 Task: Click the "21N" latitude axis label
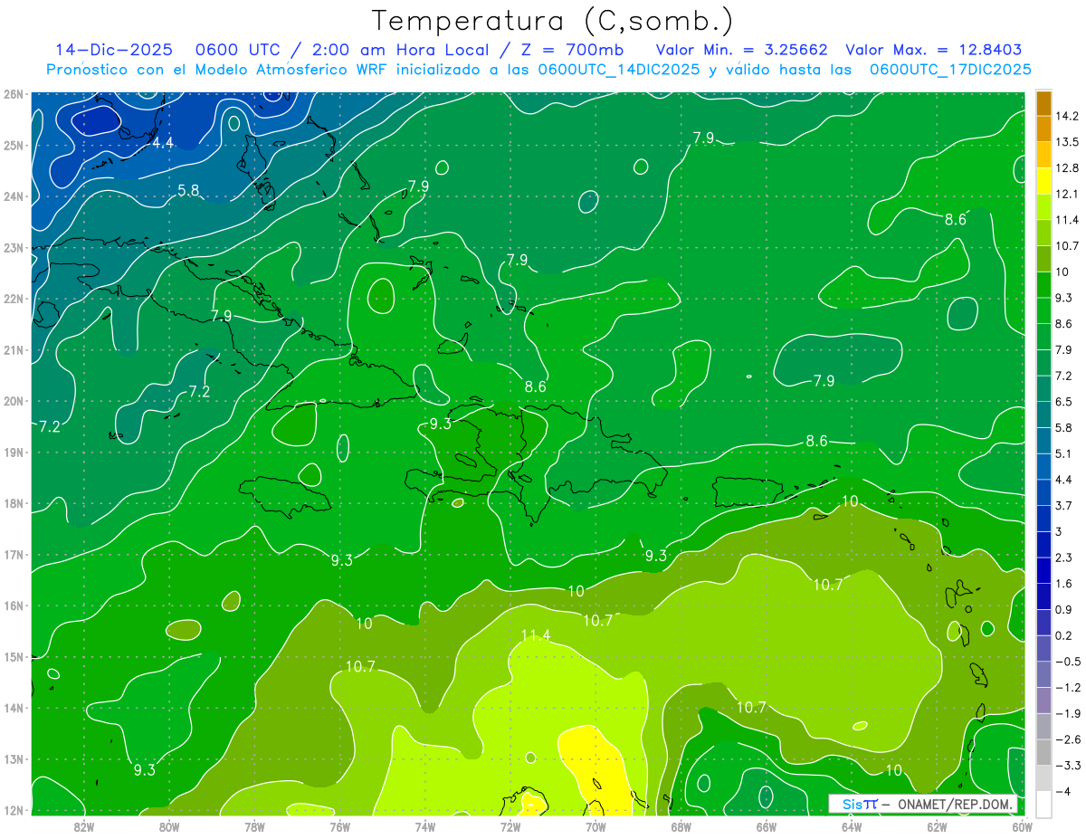pyautogui.click(x=14, y=349)
